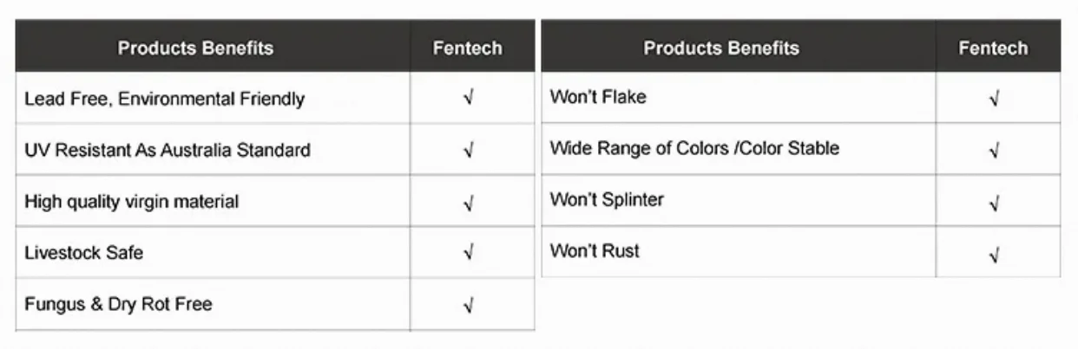The width and height of the screenshot is (1078, 349).
Task: Select checkmark for Wide Range of Colors
Action: click(x=995, y=152)
